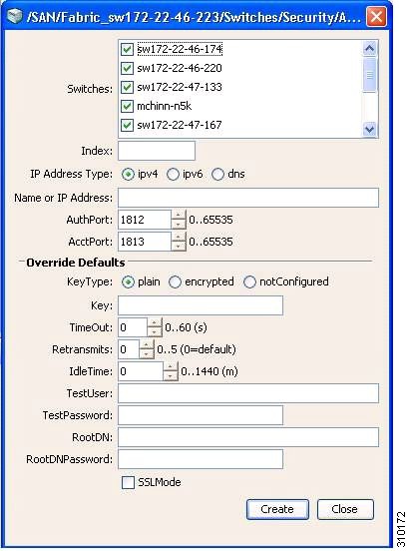The height and width of the screenshot is (551, 415).
Task: Click the switch icon in title bar
Action: [x=15, y=16]
